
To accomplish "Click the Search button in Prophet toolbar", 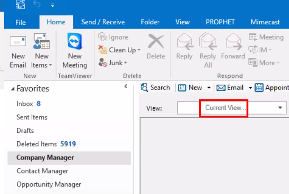I will pyautogui.click(x=155, y=87).
